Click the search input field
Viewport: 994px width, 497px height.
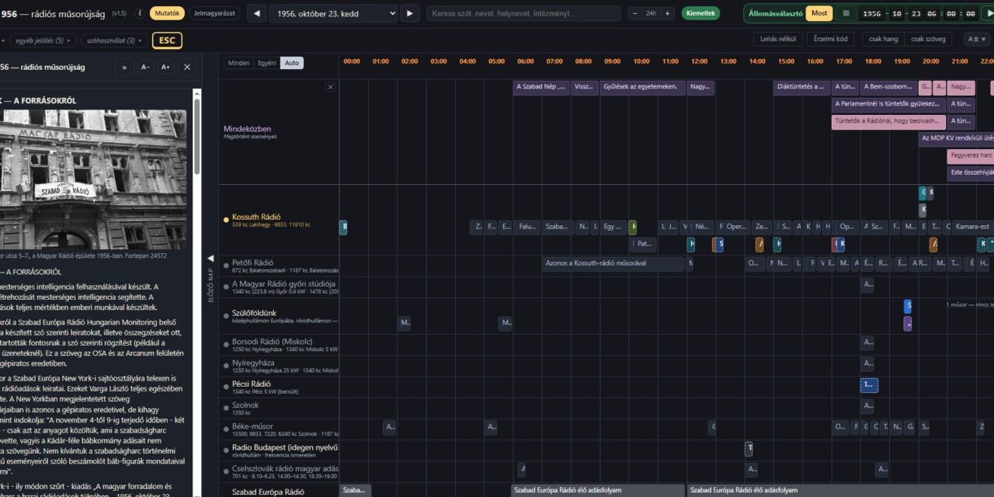[524, 13]
